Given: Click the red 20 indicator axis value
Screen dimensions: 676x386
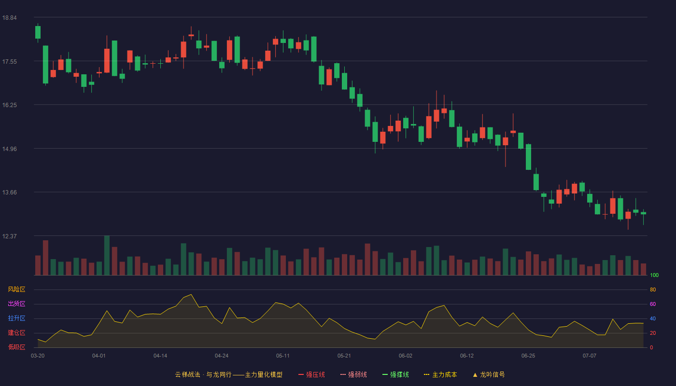Looking at the screenshot, I should coord(653,333).
